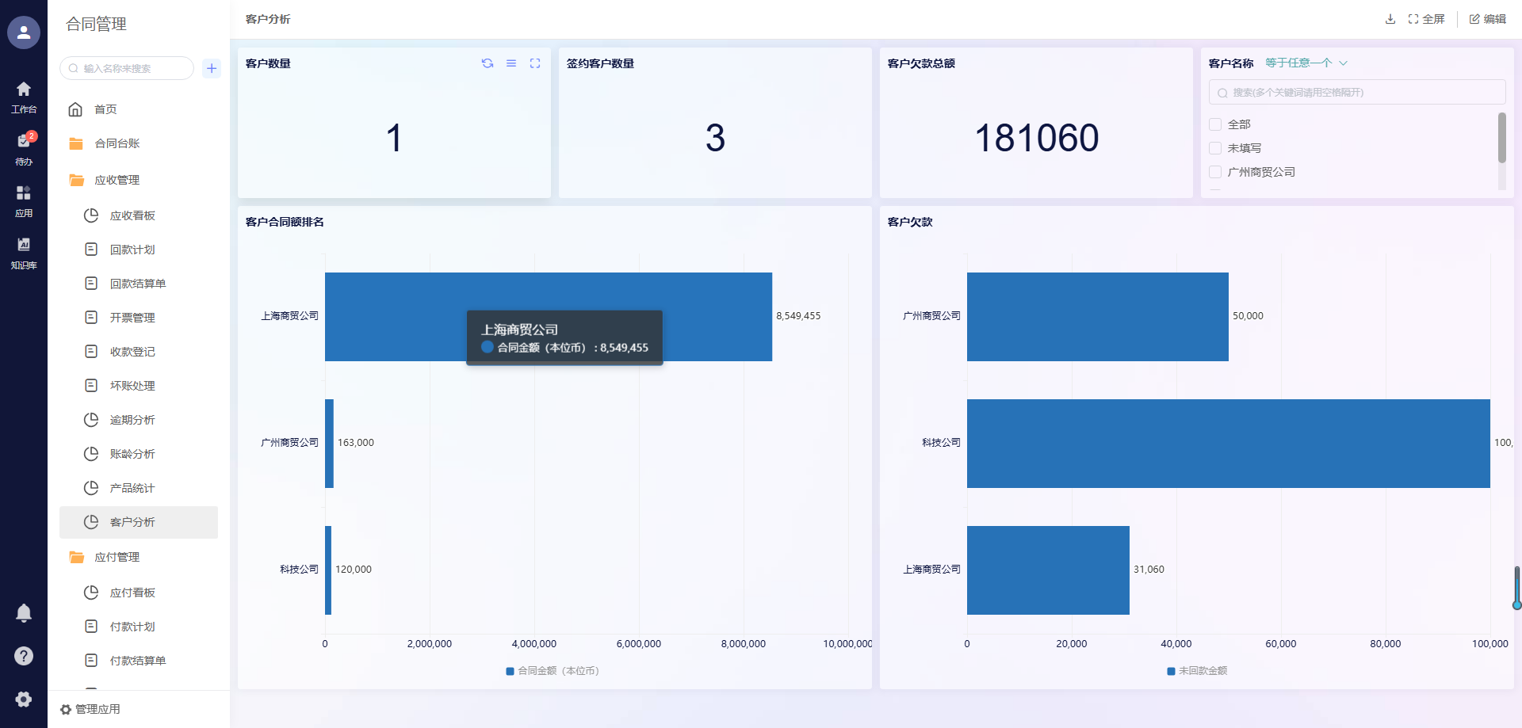The image size is (1522, 728).
Task: Click the 编辑 button
Action: click(x=1488, y=19)
